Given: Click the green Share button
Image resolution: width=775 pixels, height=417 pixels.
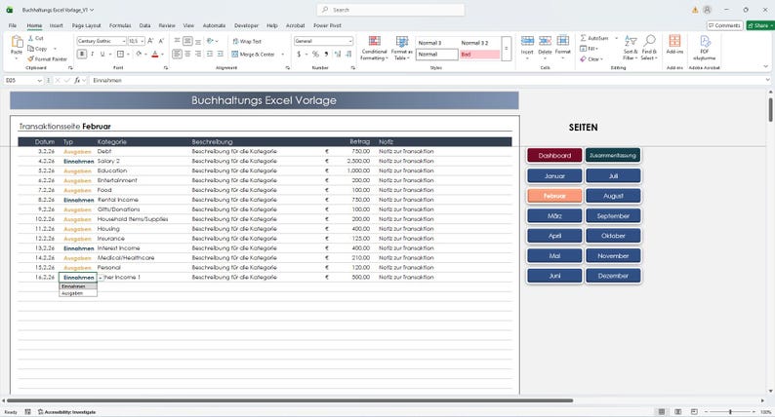Looking at the screenshot, I should click(x=760, y=25).
